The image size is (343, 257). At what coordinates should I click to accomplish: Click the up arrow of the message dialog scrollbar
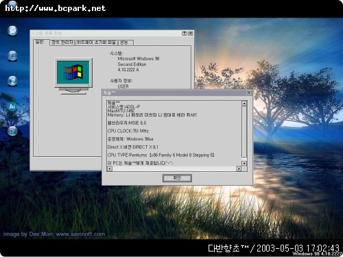244,103
